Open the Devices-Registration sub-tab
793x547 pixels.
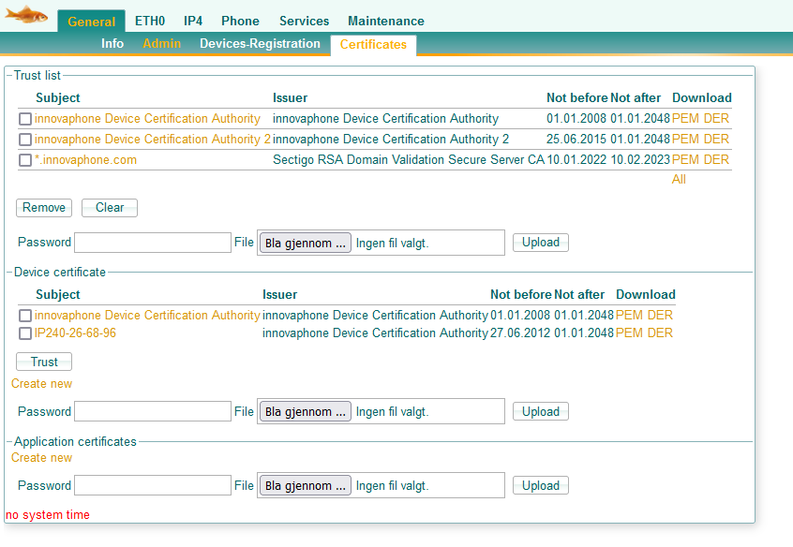pyautogui.click(x=260, y=43)
